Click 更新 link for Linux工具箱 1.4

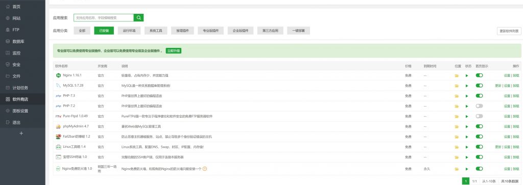coord(498,147)
